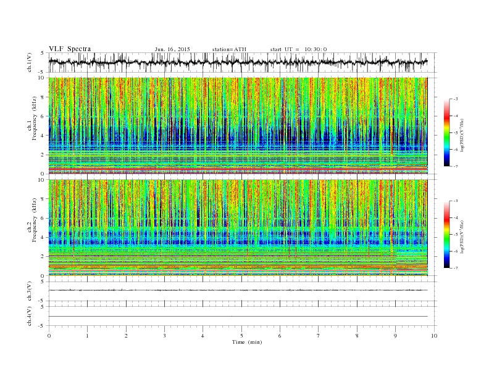Click the ch.3 voltage trace panel
This screenshot has width=489, height=377.
[242, 291]
